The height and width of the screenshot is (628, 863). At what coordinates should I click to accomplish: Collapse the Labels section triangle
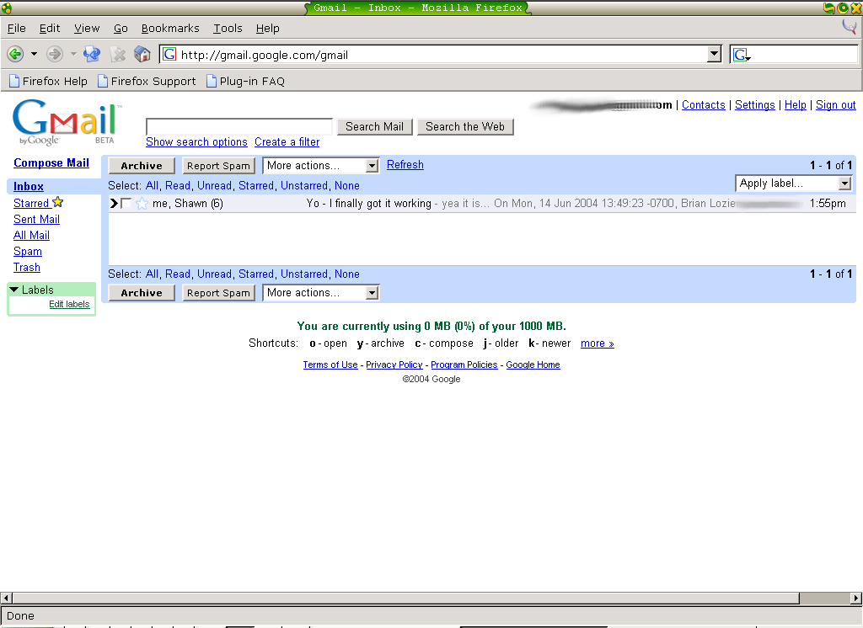point(14,290)
